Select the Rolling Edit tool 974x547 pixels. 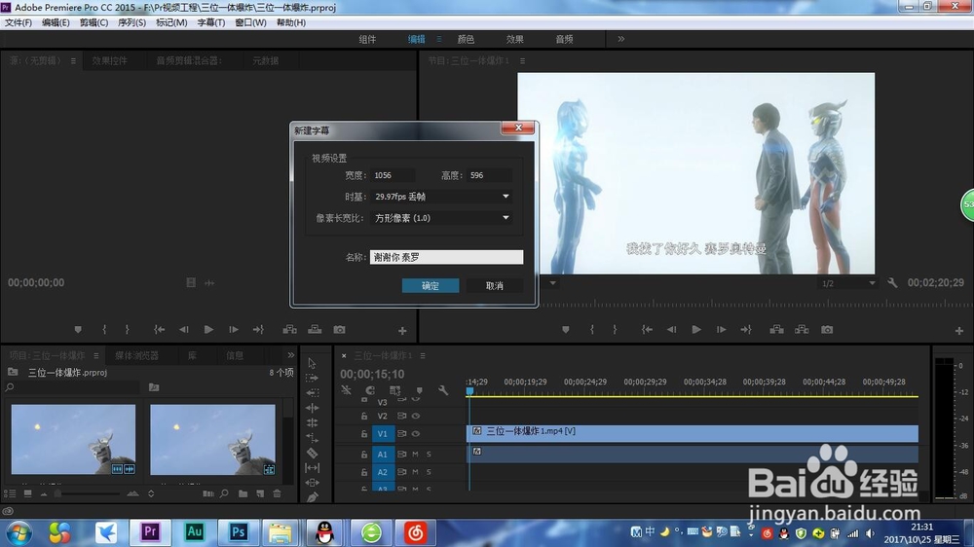click(312, 422)
